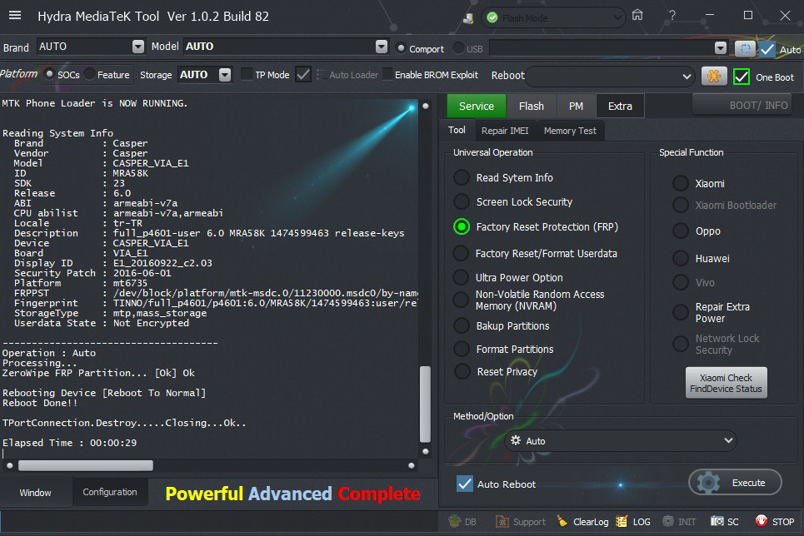Open help question mark icon

click(x=672, y=15)
